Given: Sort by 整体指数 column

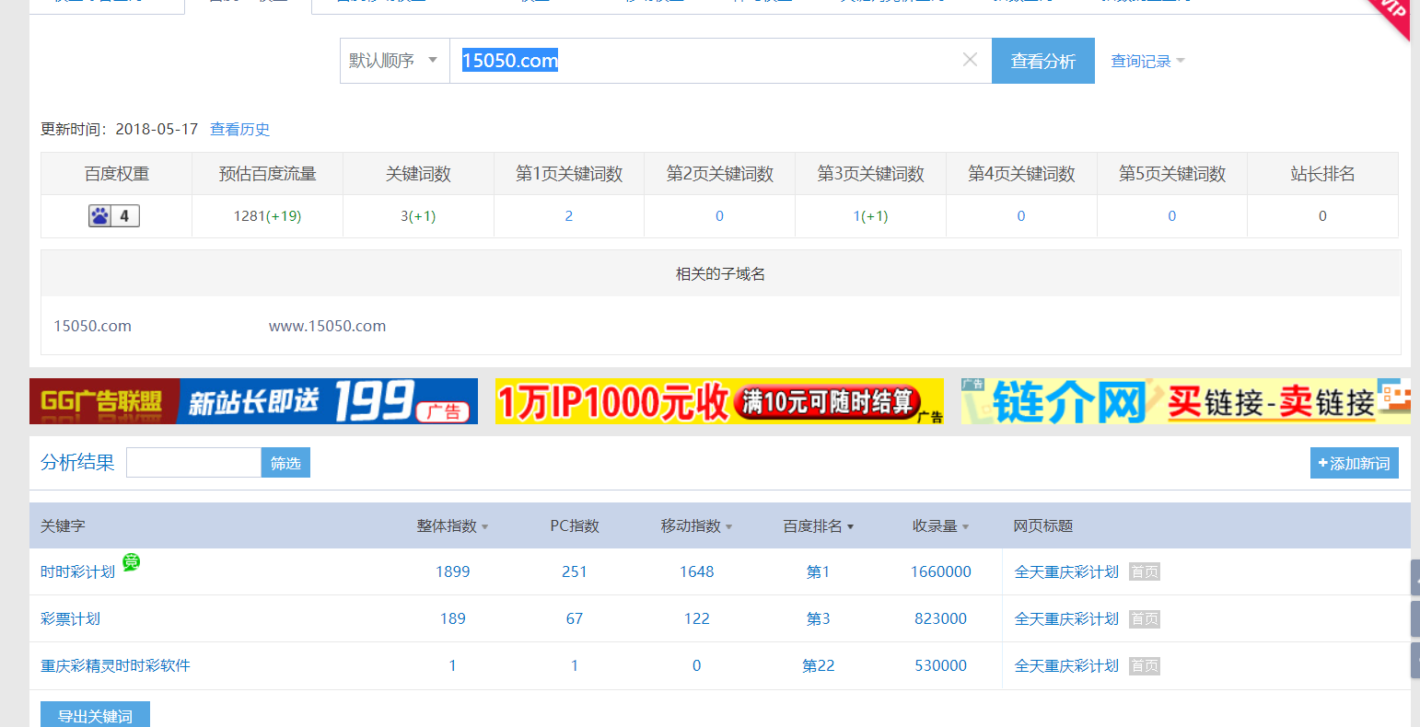Looking at the screenshot, I should coord(452,526).
